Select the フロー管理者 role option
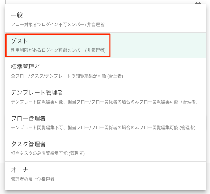Screen dimensions: 210x194 coord(105,123)
